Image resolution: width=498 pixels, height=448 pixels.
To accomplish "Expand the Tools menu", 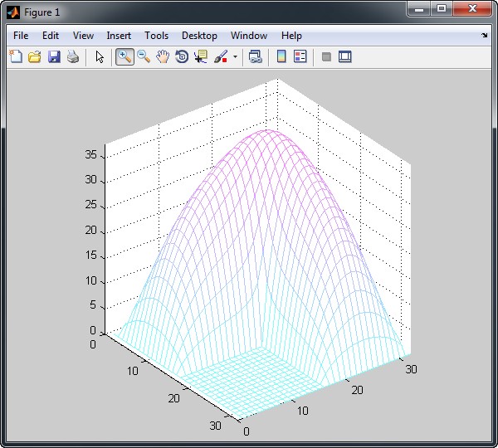I will tap(156, 36).
